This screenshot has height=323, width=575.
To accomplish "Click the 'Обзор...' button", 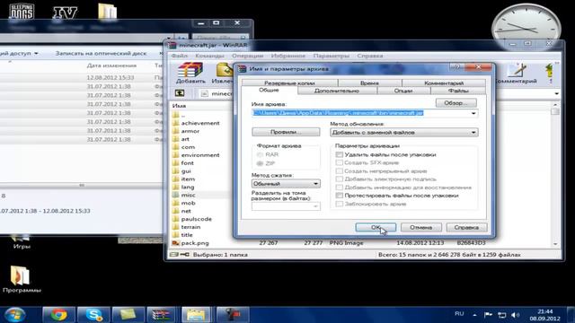I will click(x=456, y=103).
